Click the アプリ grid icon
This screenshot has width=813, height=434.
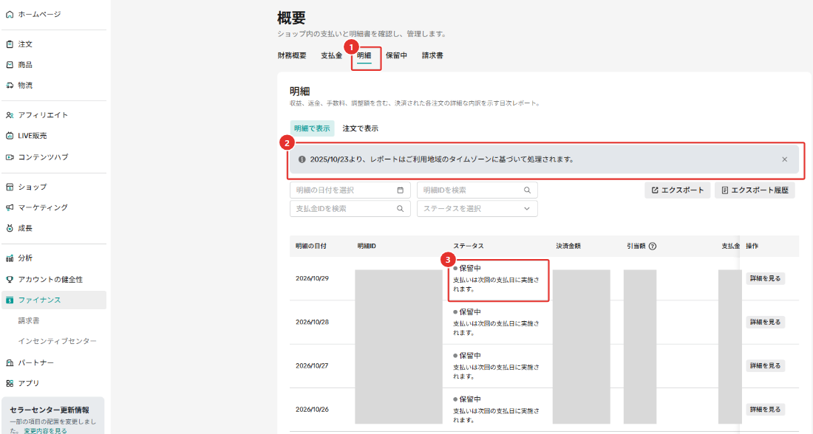click(x=10, y=383)
